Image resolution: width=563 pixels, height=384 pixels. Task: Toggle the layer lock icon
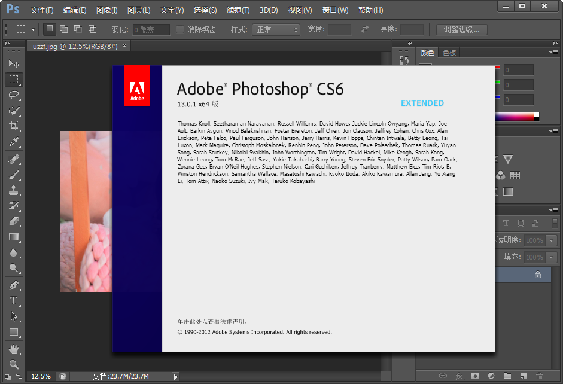tap(537, 274)
